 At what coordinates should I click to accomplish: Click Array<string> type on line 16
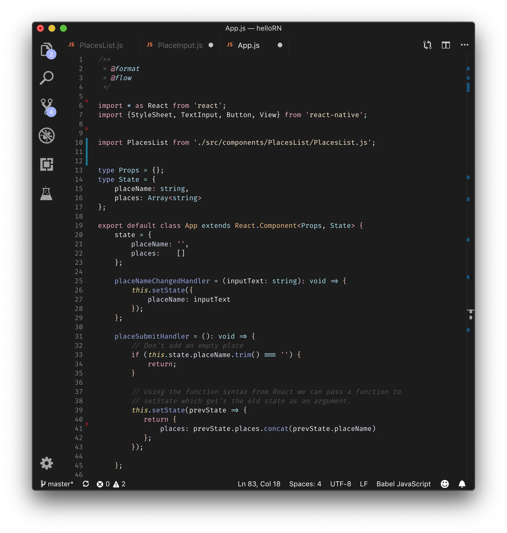click(175, 198)
